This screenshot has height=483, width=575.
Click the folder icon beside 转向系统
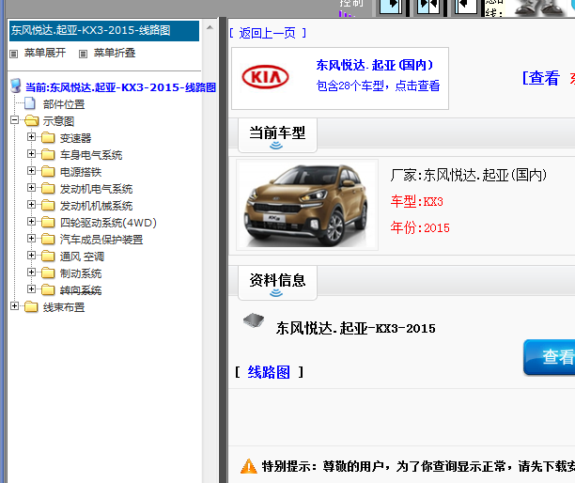pyautogui.click(x=48, y=289)
